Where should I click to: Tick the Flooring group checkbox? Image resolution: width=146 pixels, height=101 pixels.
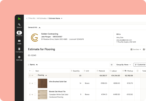pos(35,75)
